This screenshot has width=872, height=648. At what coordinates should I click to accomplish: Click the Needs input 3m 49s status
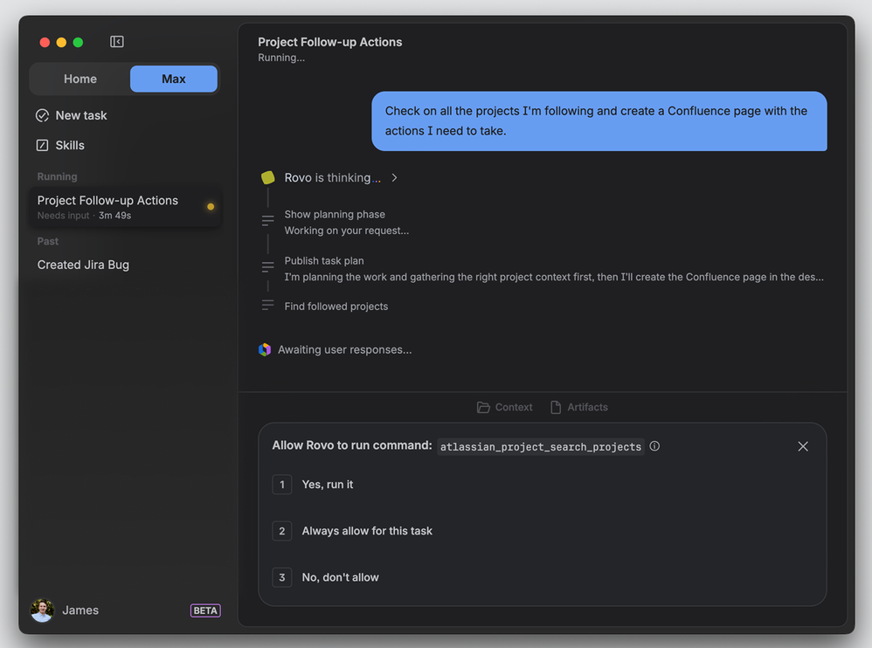pos(84,216)
